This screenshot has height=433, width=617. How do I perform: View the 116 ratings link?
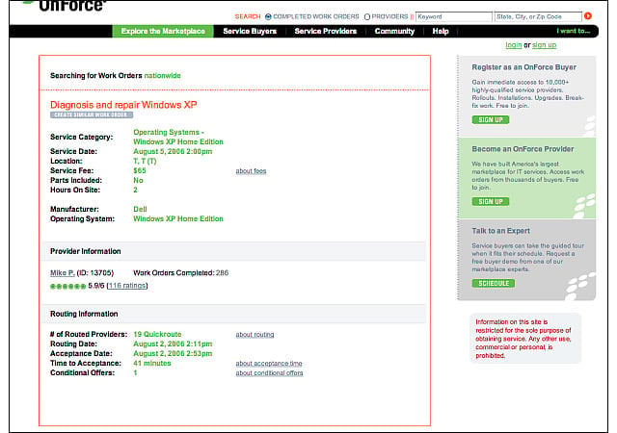click(x=126, y=286)
